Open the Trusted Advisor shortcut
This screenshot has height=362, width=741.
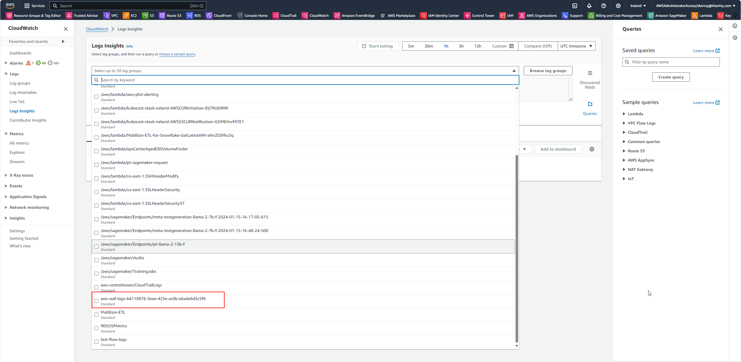pos(82,16)
